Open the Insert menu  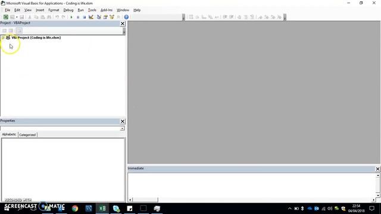40,10
